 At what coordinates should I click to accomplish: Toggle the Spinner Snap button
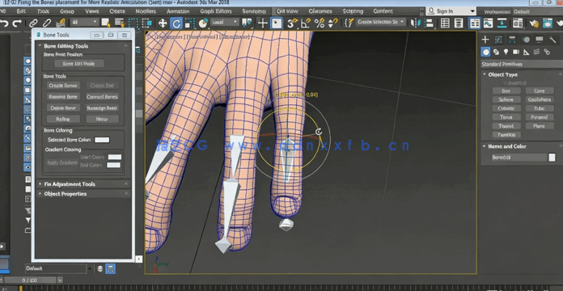click(x=332, y=23)
